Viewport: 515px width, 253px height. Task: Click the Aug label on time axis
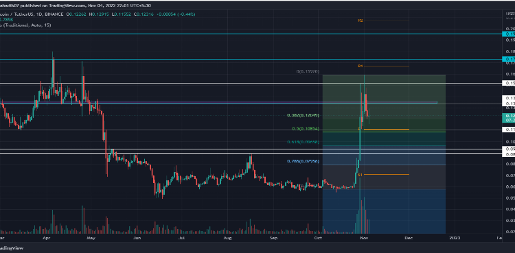(227, 237)
